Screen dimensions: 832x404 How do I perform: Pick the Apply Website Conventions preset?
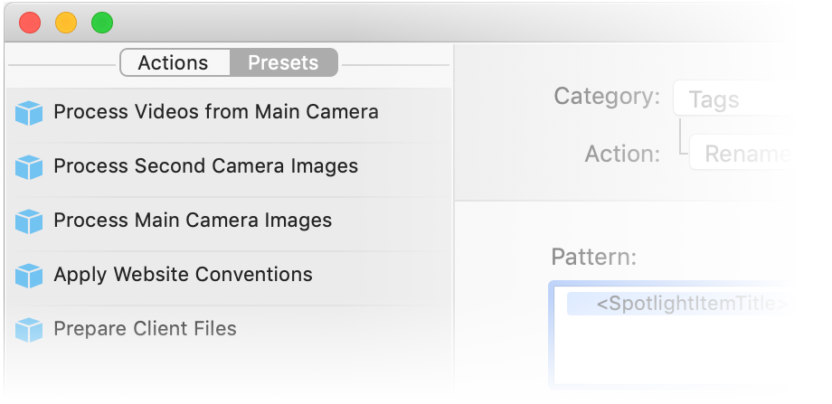(184, 275)
